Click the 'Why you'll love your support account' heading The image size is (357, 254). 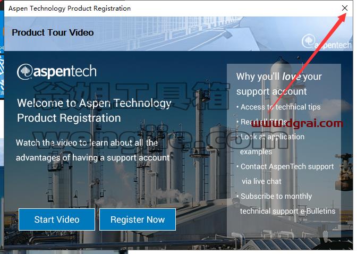click(x=279, y=84)
